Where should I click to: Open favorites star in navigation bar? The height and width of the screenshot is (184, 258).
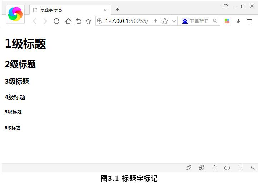point(88,21)
